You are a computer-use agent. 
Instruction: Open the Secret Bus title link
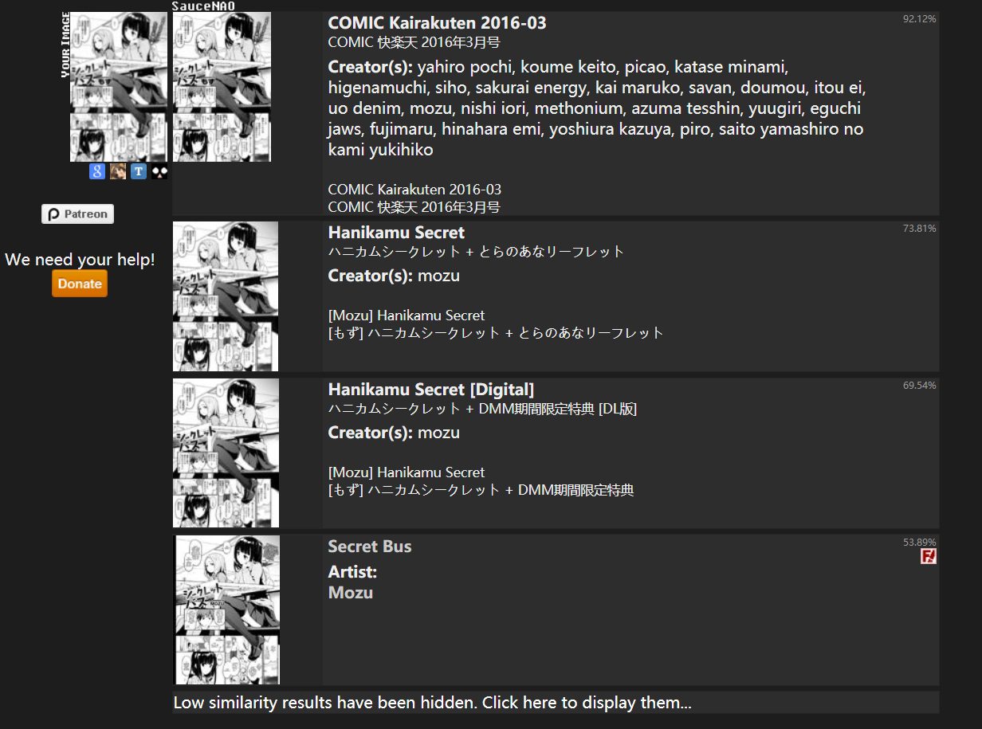click(370, 547)
